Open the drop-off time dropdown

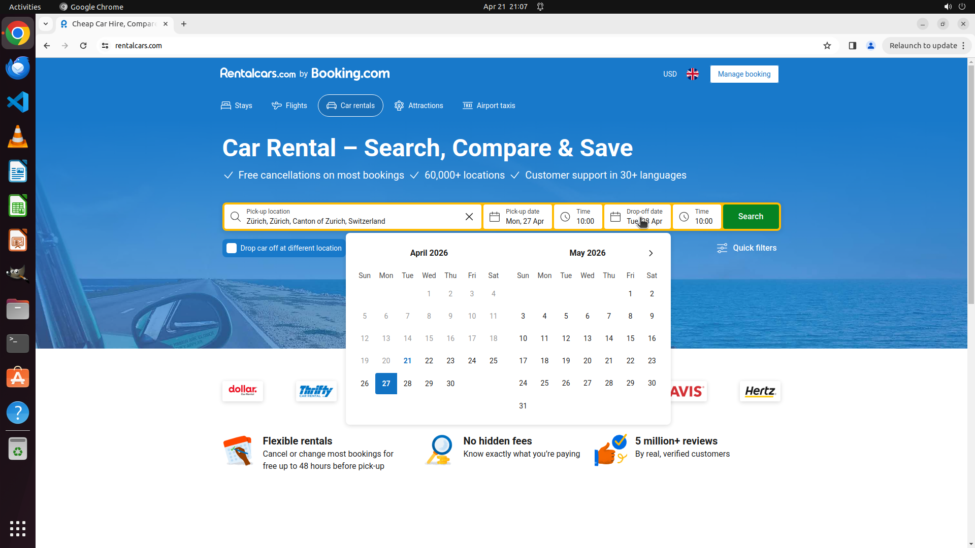click(x=697, y=217)
